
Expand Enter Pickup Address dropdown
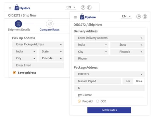point(38,44)
